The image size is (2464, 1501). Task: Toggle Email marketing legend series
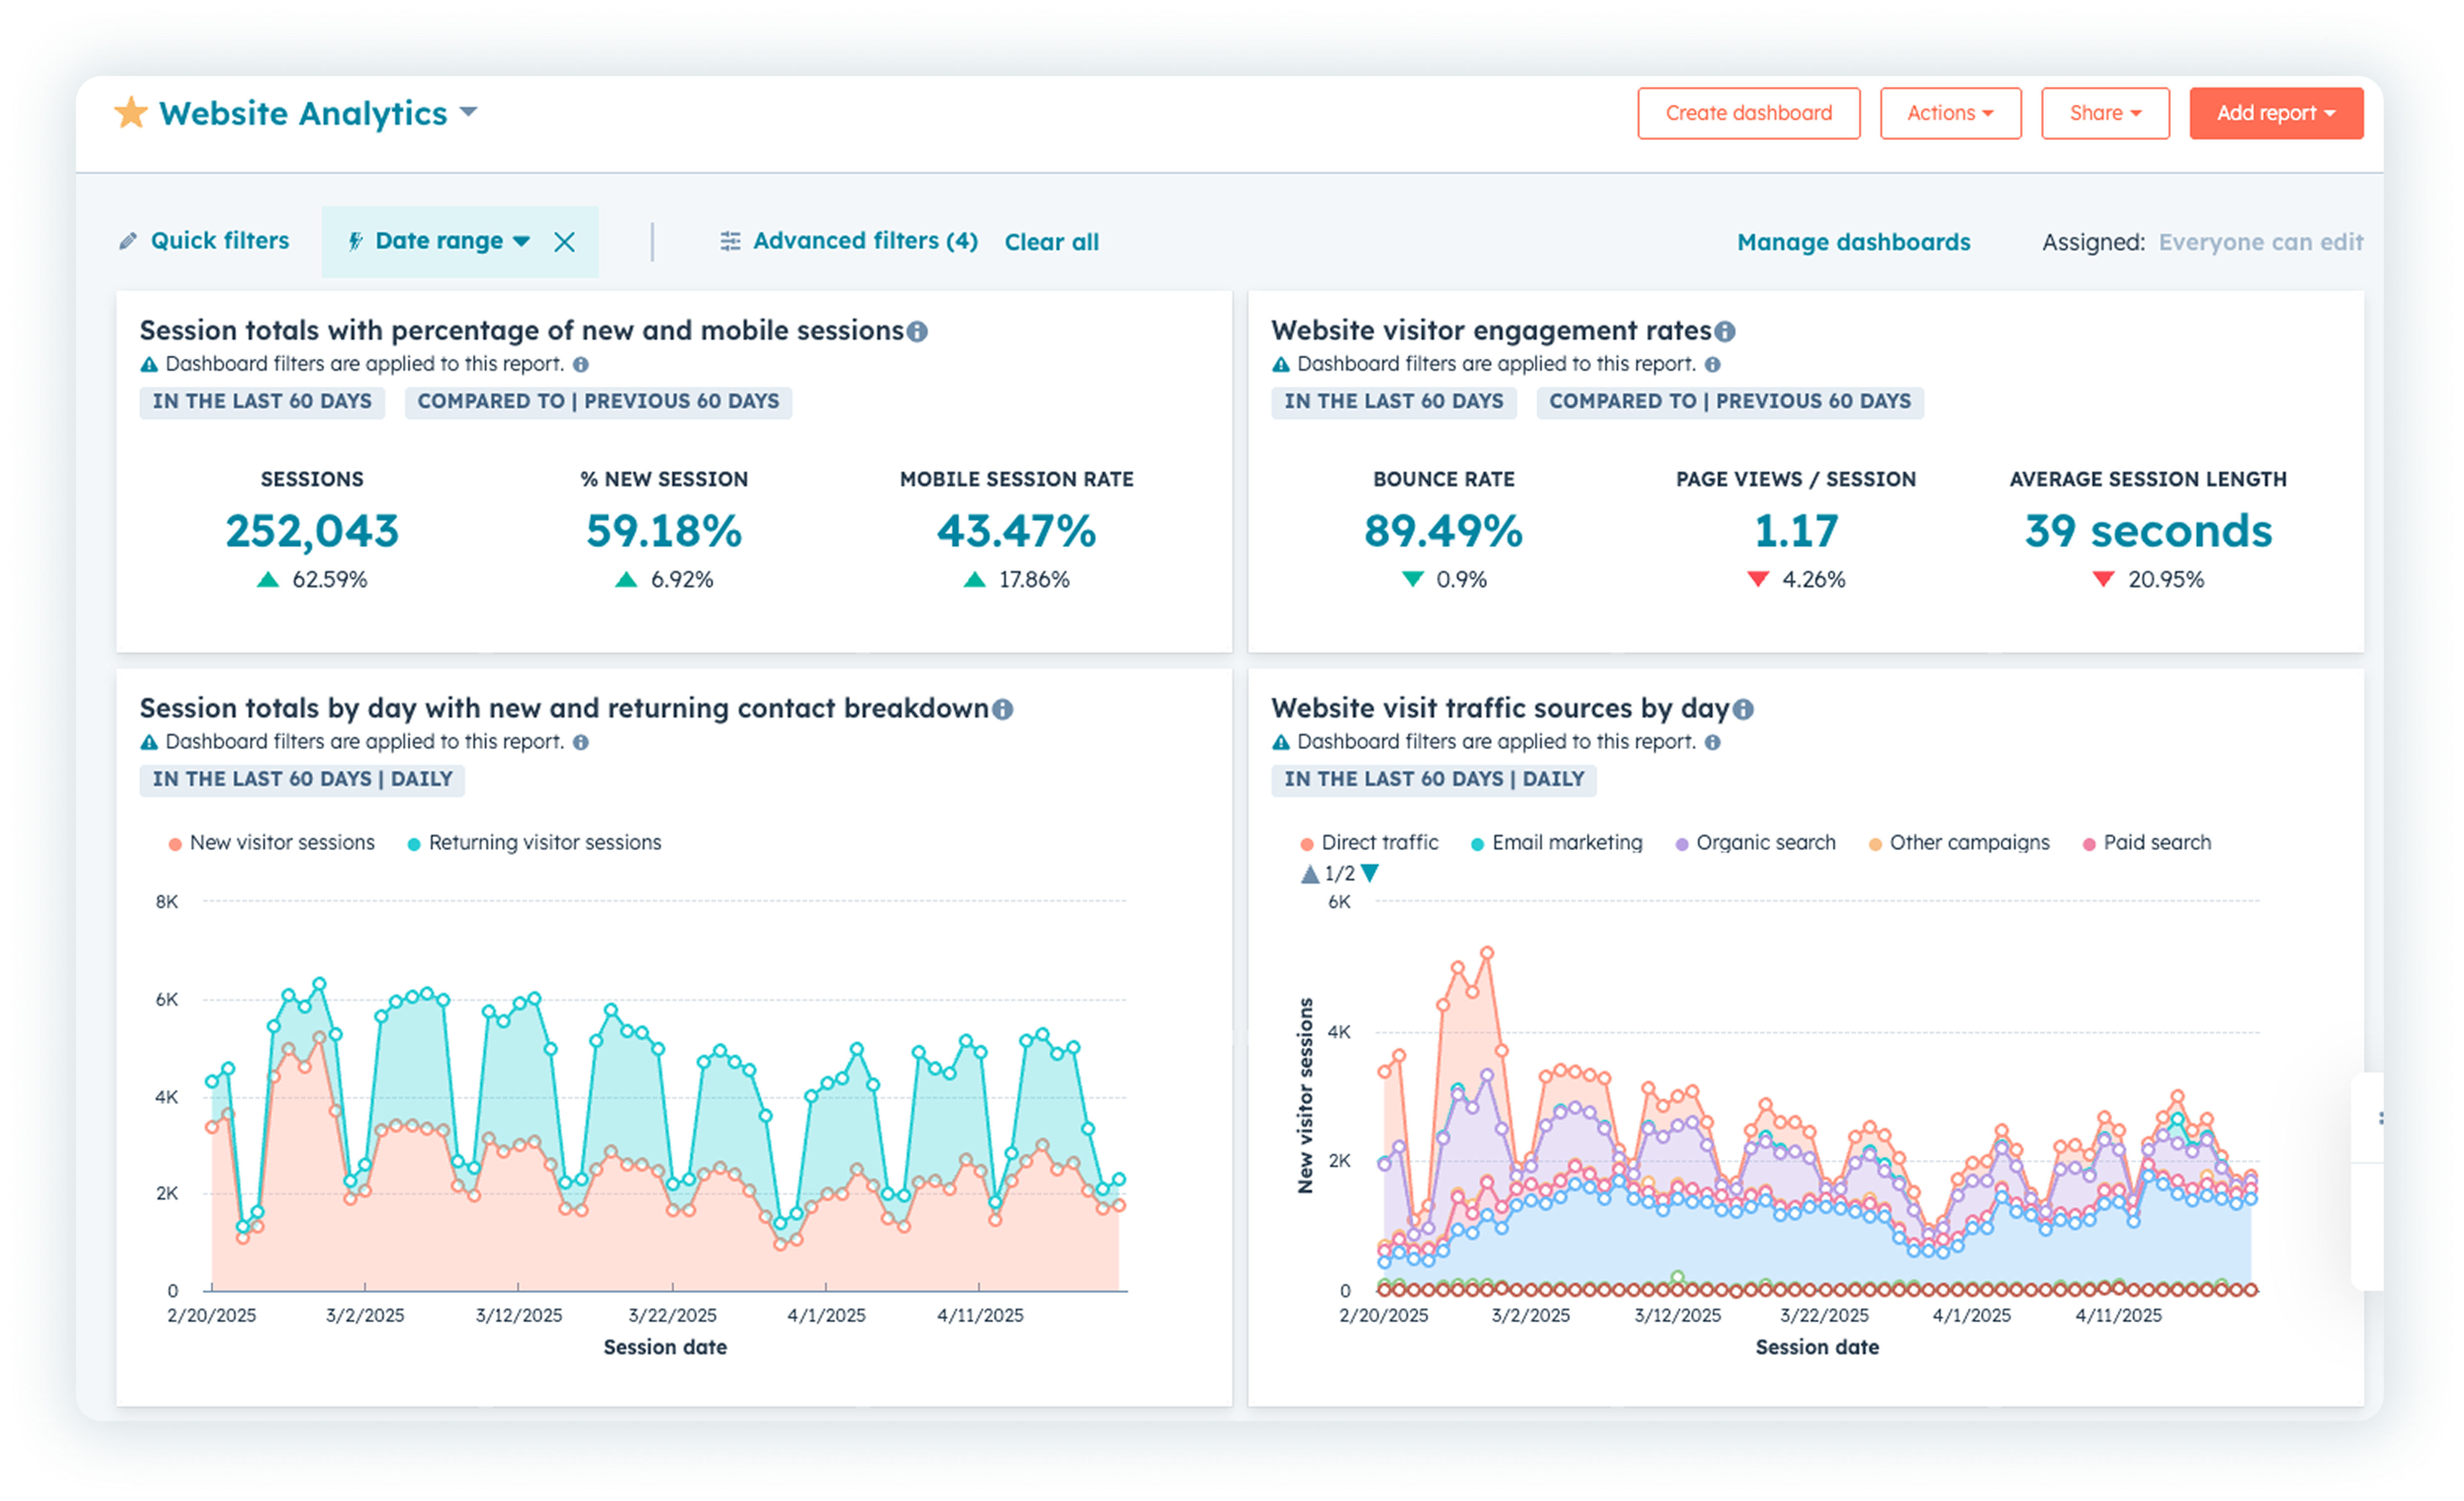1557,843
